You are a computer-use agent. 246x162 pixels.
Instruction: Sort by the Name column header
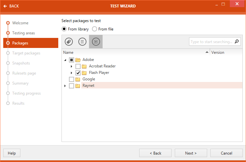(x=136, y=52)
